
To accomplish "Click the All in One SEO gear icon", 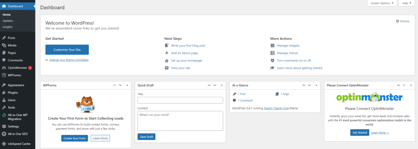I will click(x=4, y=134).
